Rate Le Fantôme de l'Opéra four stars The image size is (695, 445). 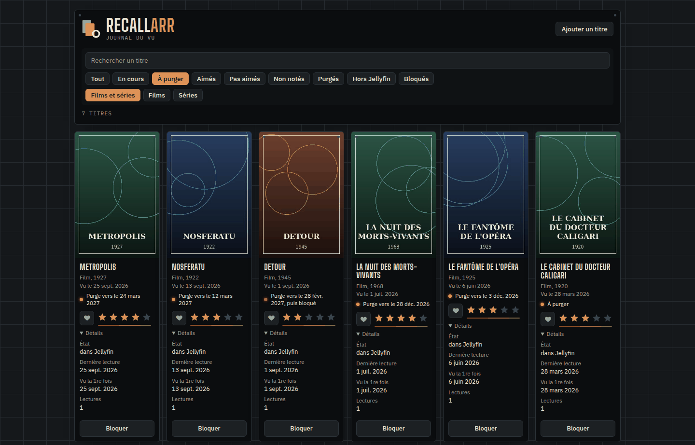[x=504, y=310]
